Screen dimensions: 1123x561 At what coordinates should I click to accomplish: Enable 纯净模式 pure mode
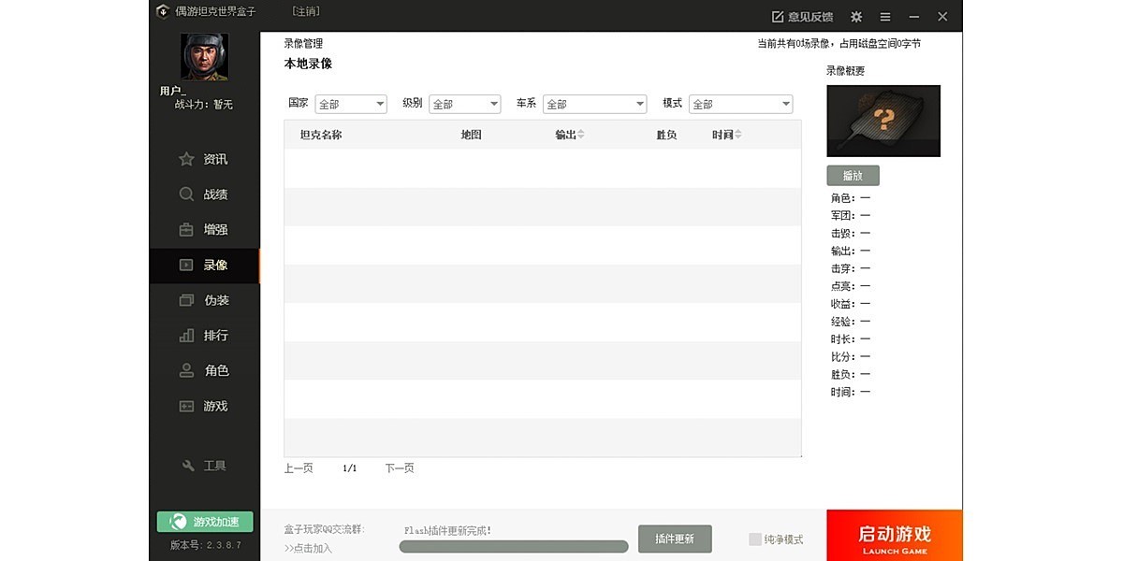click(754, 539)
